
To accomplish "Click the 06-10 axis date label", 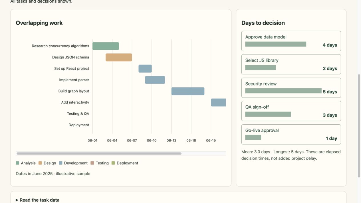I will point(152,141).
